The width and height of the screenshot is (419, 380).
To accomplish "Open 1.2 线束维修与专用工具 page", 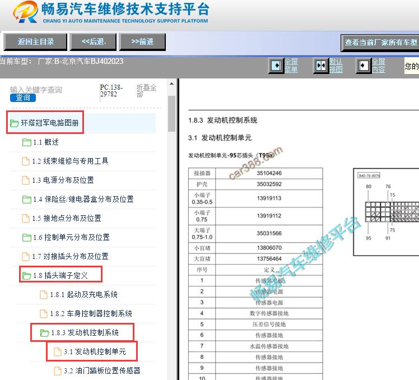I will pyautogui.click(x=70, y=161).
